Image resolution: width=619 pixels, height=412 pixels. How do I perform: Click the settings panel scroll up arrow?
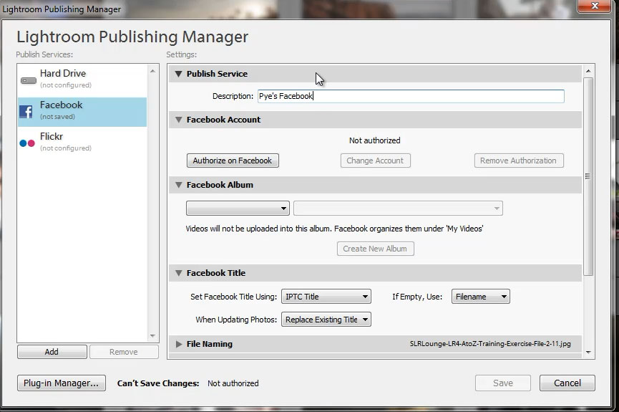[x=588, y=71]
